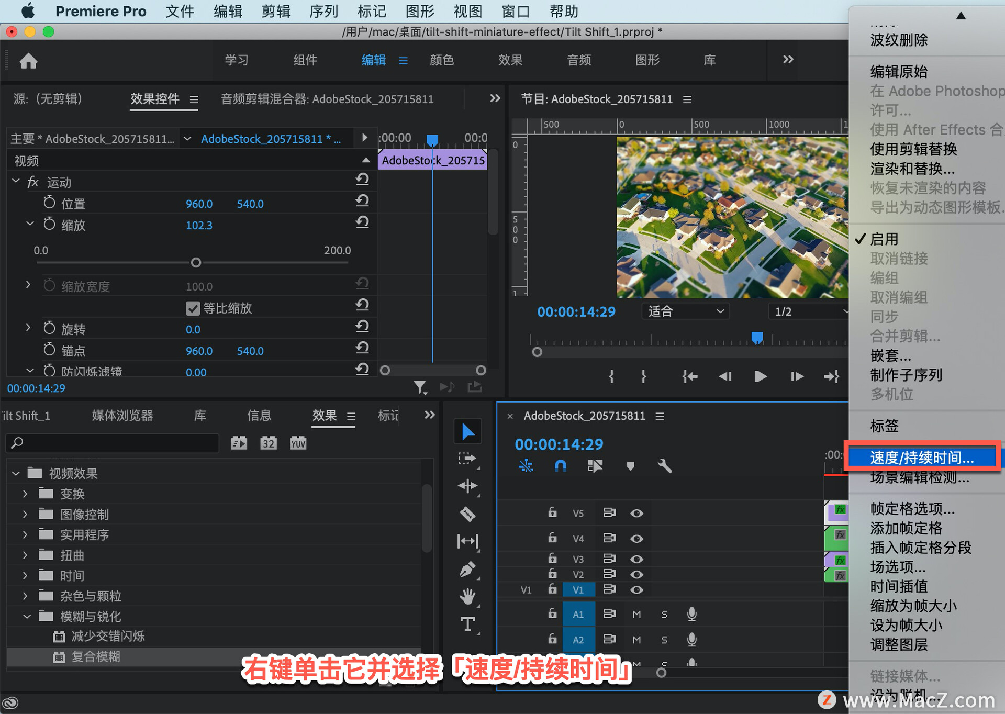Image resolution: width=1005 pixels, height=714 pixels.
Task: Click the Home icon
Action: 28,61
